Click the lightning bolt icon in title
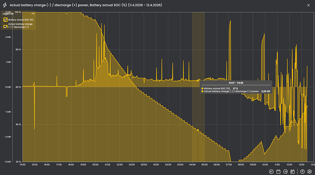The height and width of the screenshot is (175, 315). [x=5, y=5]
